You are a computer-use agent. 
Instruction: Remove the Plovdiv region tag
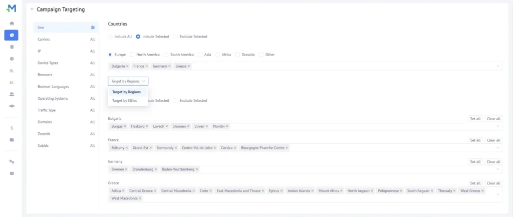[x=227, y=126]
